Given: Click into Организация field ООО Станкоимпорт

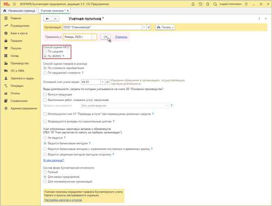Looking at the screenshot, I should point(102,27).
